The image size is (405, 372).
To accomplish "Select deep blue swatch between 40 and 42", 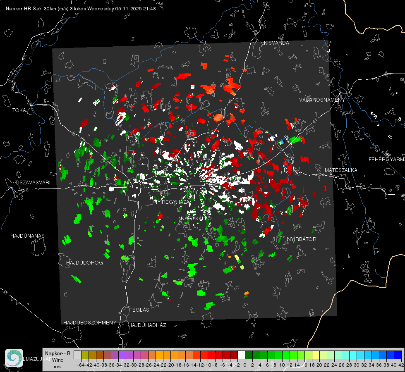I will pyautogui.click(x=398, y=355).
